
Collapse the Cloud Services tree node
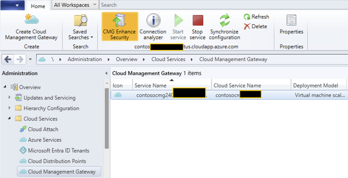click(9, 119)
